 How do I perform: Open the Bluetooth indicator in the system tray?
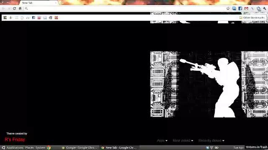coord(208,147)
